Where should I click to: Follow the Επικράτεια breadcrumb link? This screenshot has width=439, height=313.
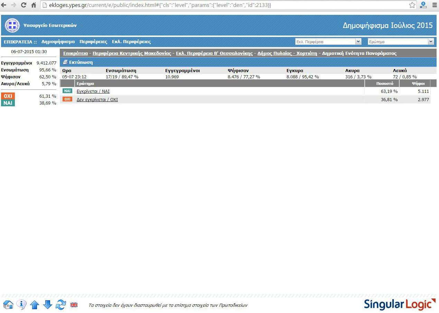[75, 53]
